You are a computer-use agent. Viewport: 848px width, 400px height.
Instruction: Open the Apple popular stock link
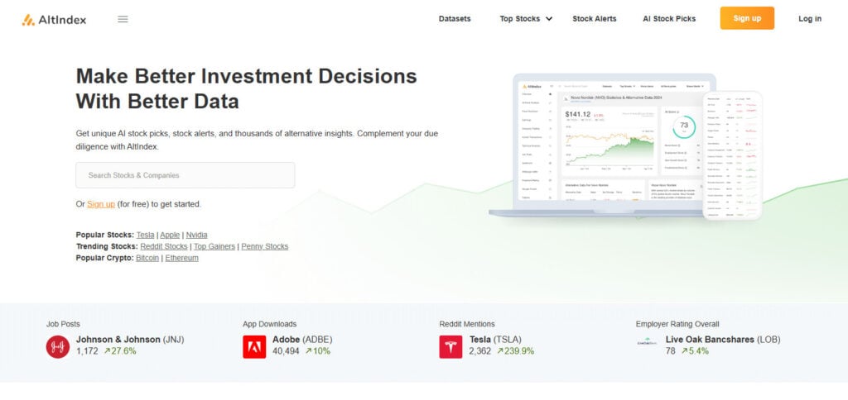(x=170, y=235)
